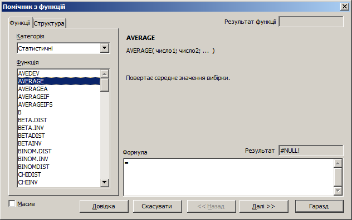352x220 pixels.
Task: Select the B function entry
Action: [x=59, y=112]
